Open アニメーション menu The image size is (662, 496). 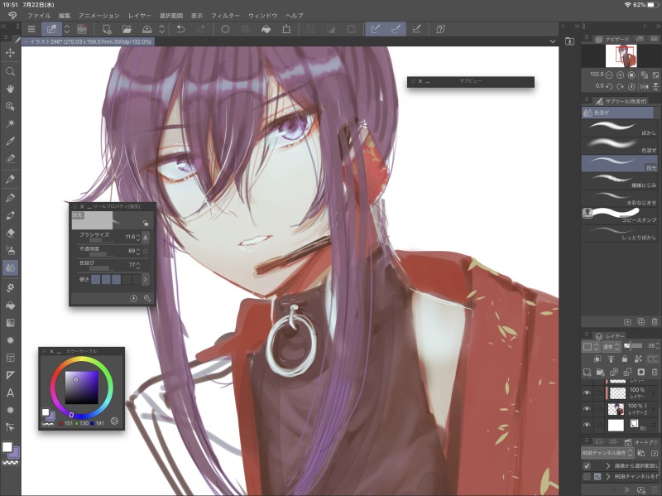pos(99,16)
